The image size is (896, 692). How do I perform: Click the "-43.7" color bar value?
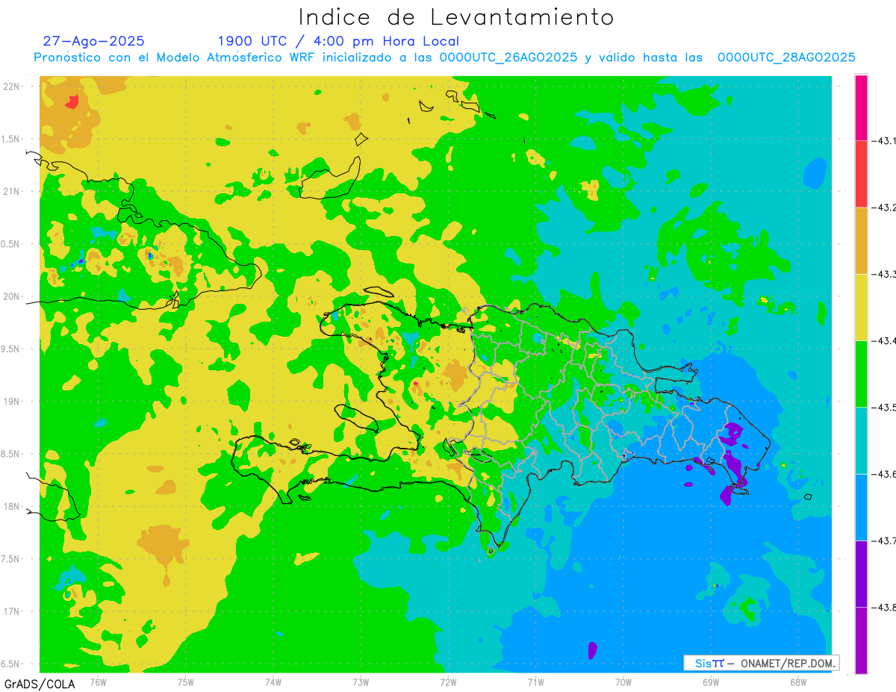click(883, 540)
